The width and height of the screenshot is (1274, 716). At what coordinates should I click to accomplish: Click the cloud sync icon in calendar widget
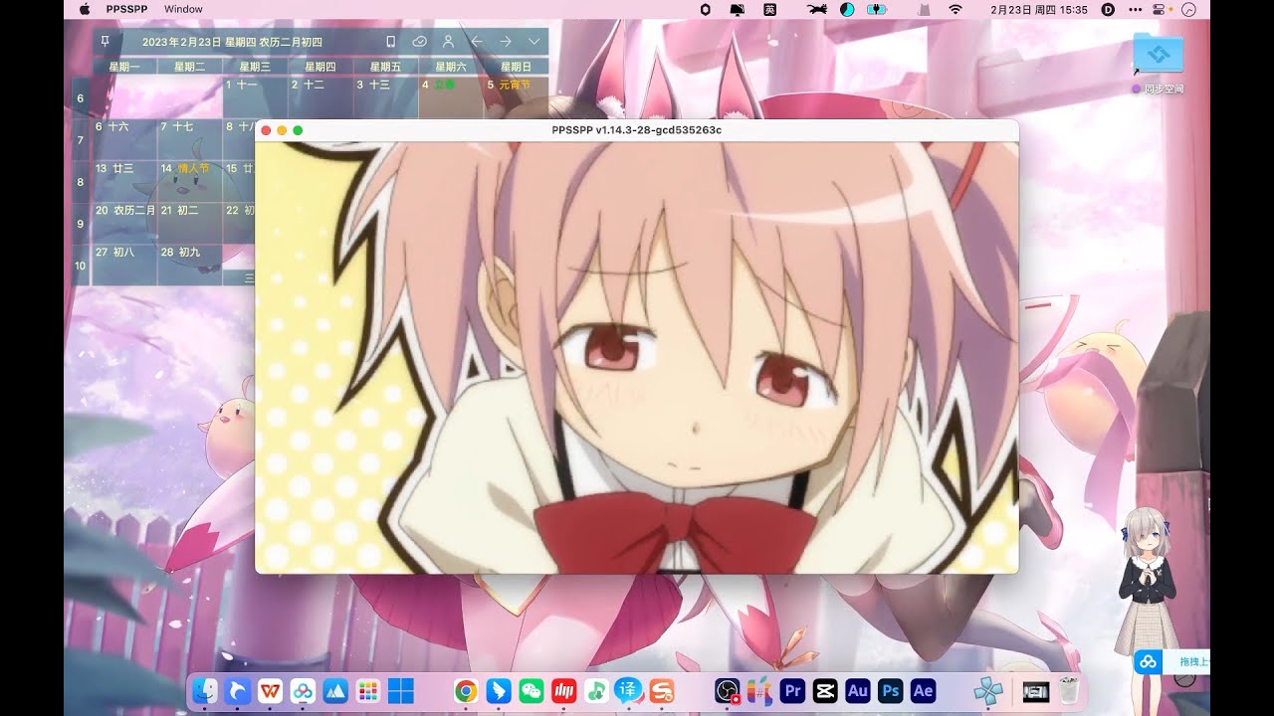pos(419,42)
